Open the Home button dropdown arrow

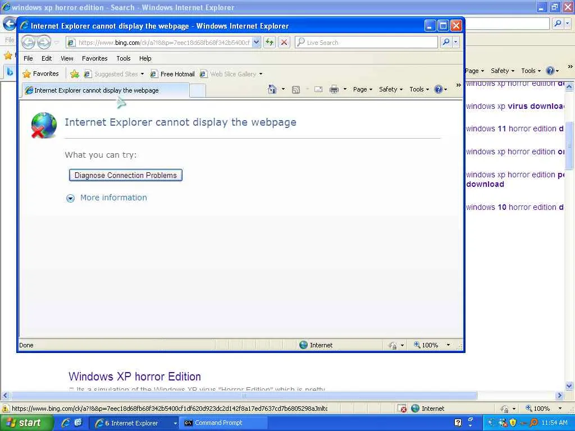[x=283, y=89]
